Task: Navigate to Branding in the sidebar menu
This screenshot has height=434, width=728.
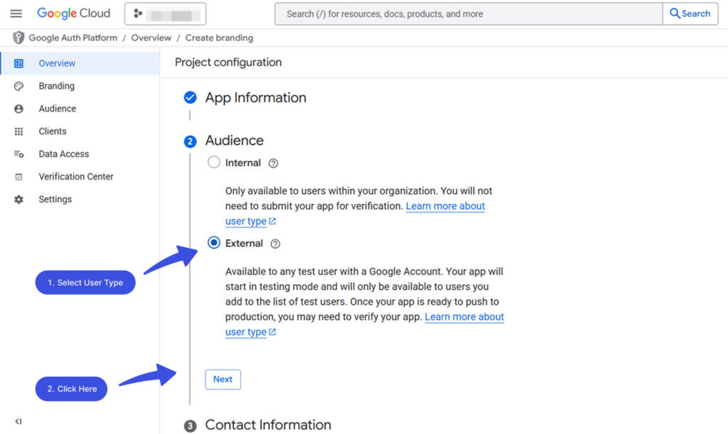Action: tap(56, 85)
